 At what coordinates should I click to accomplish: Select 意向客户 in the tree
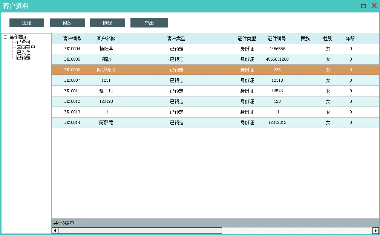click(x=26, y=47)
